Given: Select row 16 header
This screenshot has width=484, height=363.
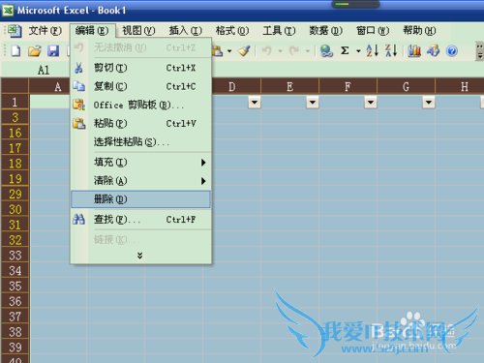Looking at the screenshot, I should (x=15, y=133).
